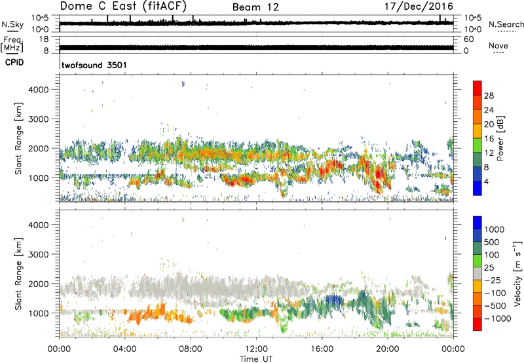Screen dimensions: 524x363
Task: Click blue velocity patch near 16:30
Action: tap(333, 299)
